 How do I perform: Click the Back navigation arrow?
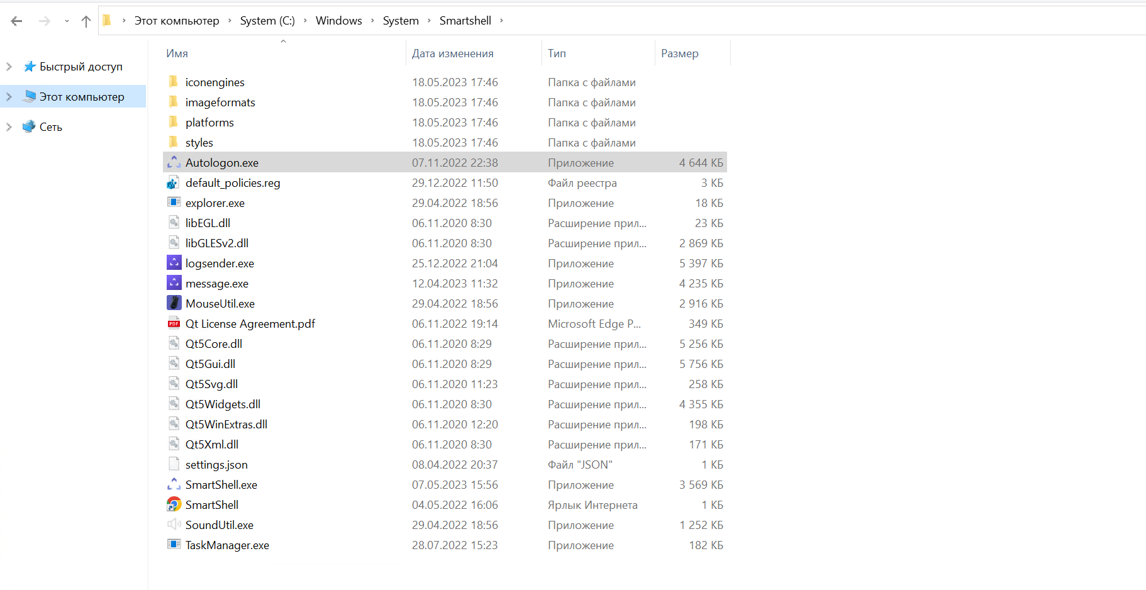click(x=16, y=21)
